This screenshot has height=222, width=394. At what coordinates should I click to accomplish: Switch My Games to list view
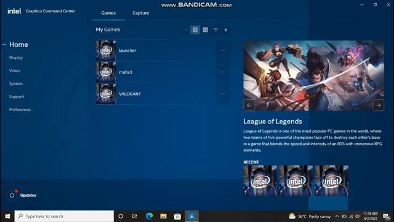coord(195,30)
